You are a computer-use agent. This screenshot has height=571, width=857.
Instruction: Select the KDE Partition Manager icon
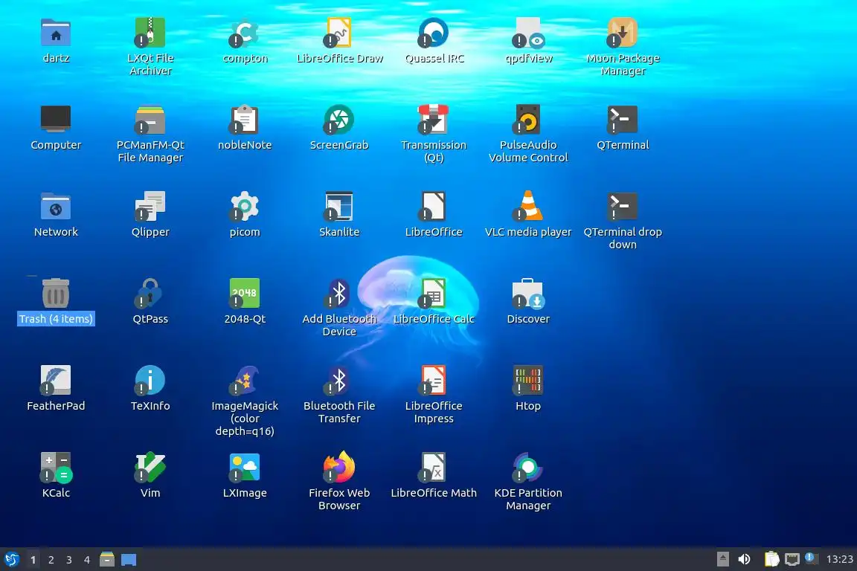coord(528,467)
